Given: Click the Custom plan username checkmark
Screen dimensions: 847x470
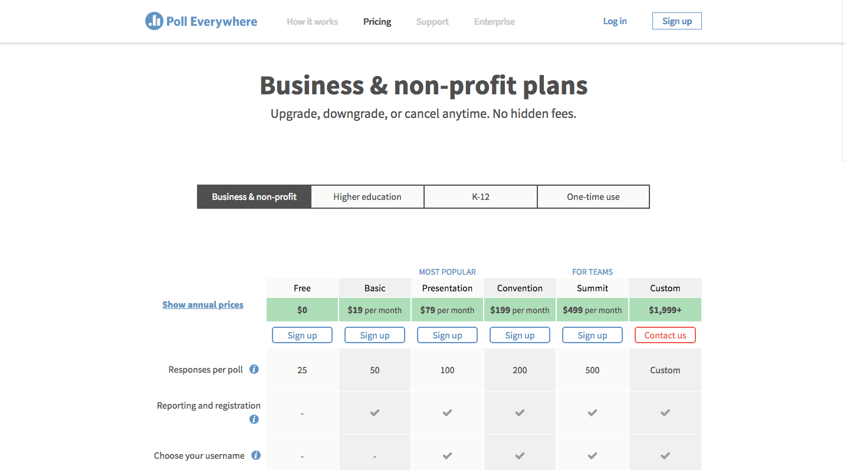Looking at the screenshot, I should [x=665, y=455].
